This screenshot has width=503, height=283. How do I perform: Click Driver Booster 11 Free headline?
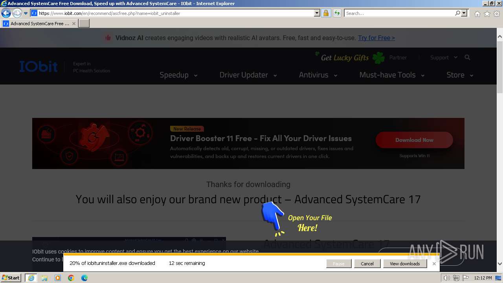pyautogui.click(x=261, y=138)
